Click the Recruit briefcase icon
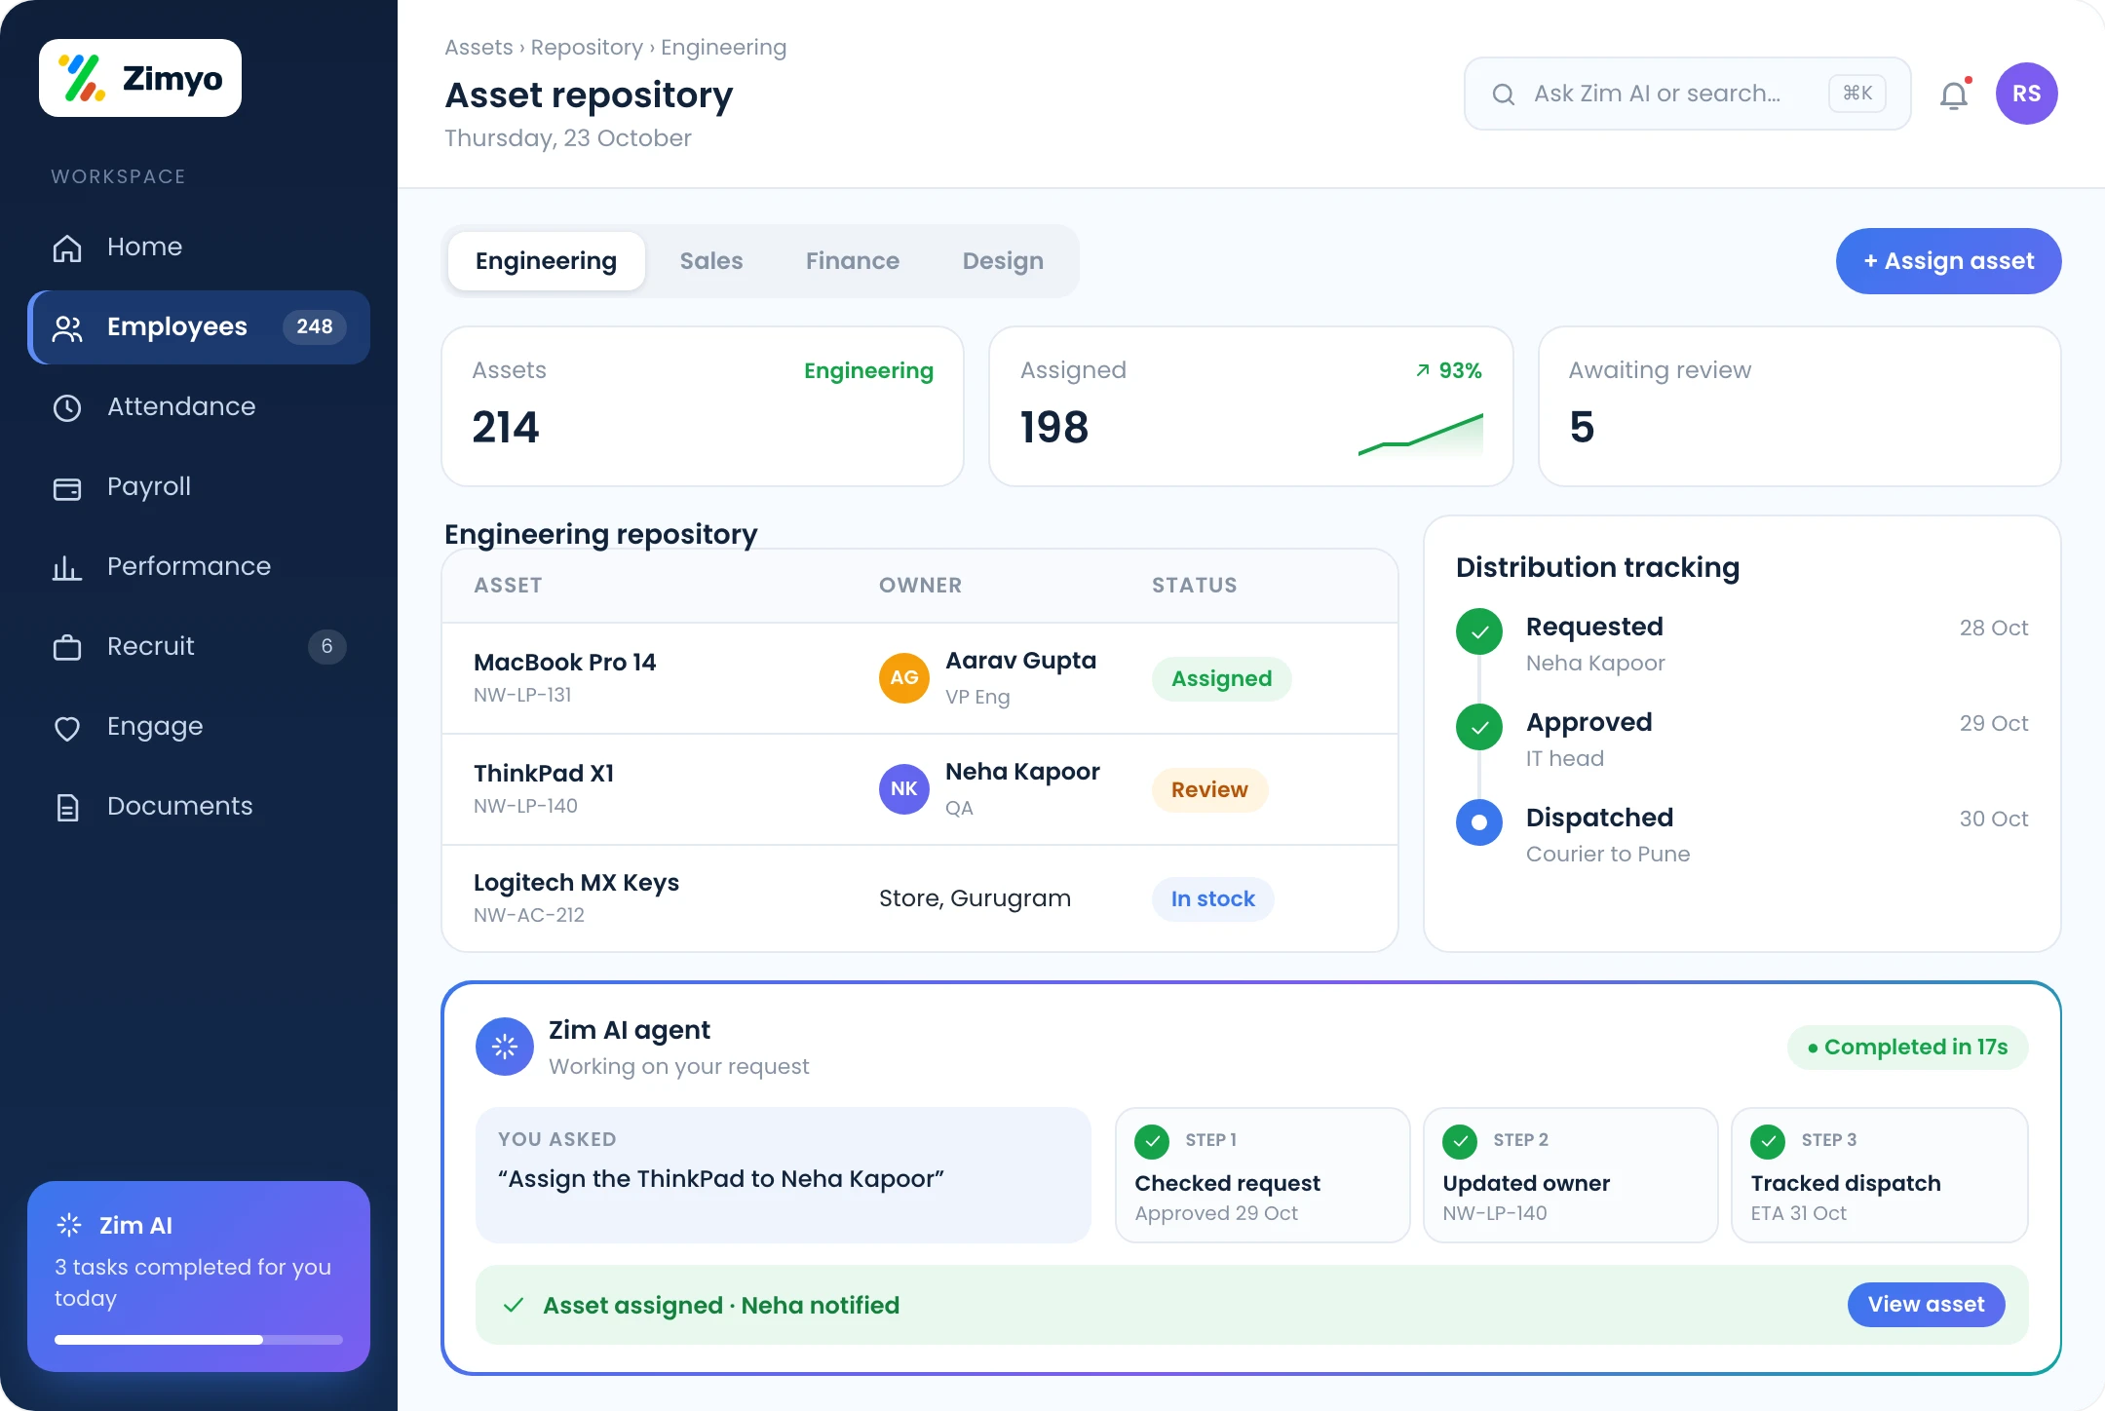 click(x=67, y=647)
